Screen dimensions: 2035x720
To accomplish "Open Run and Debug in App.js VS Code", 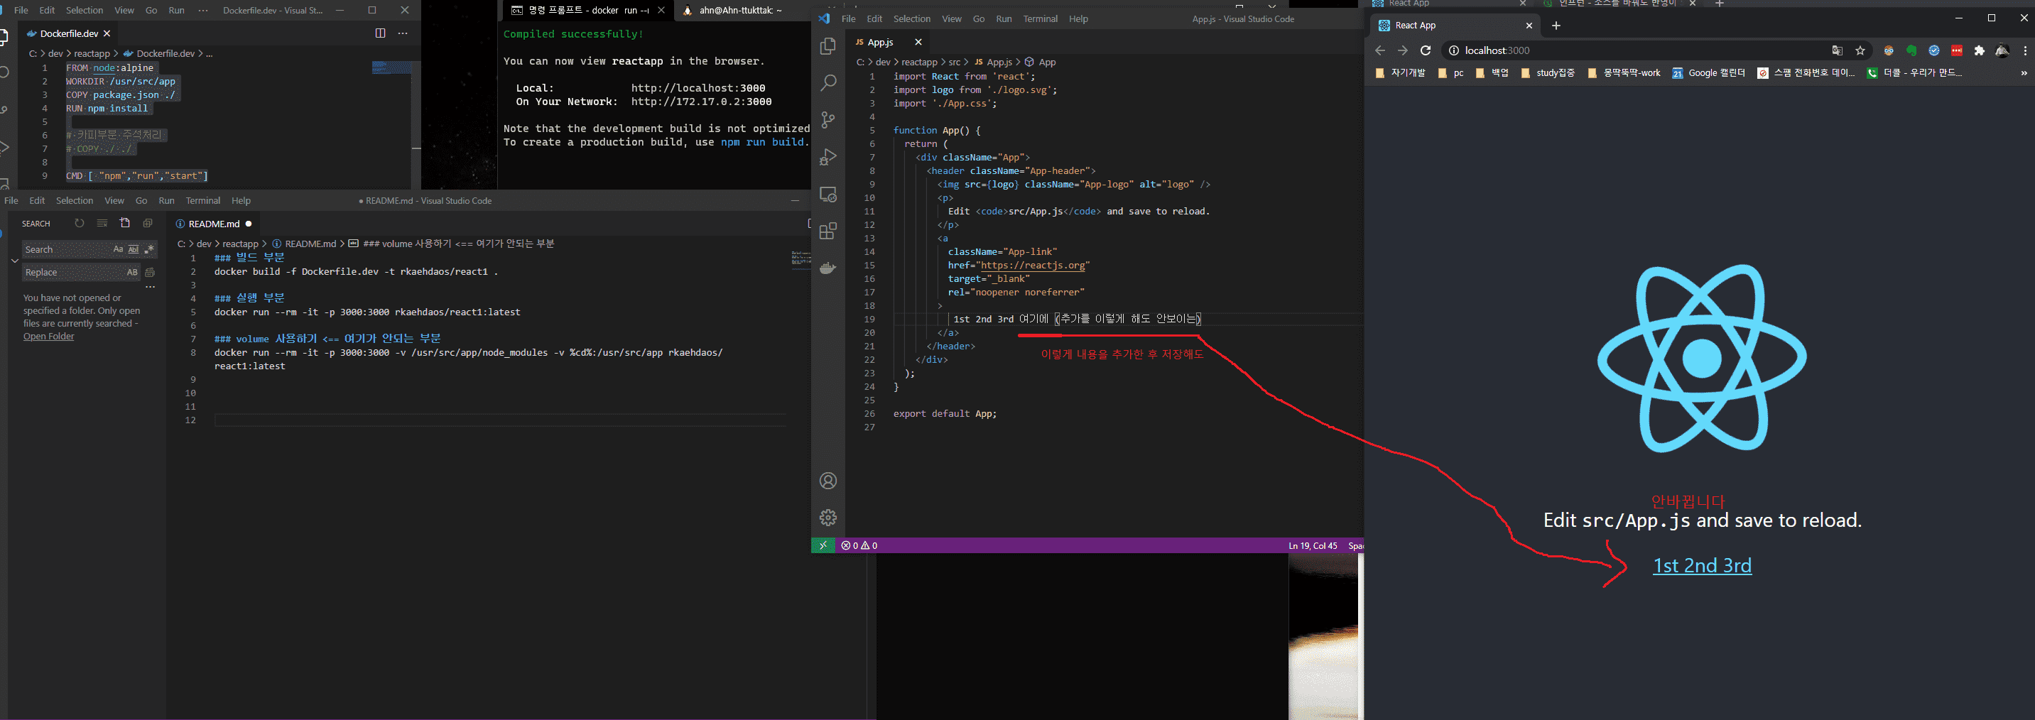I will (x=828, y=157).
